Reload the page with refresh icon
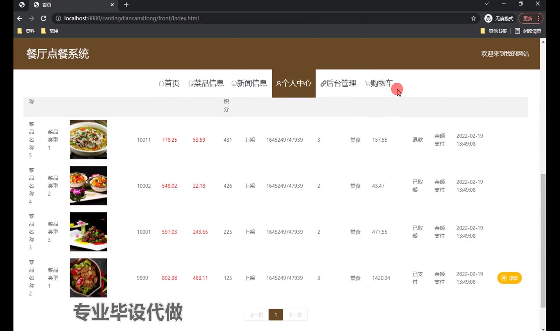The image size is (560, 331). [43, 18]
